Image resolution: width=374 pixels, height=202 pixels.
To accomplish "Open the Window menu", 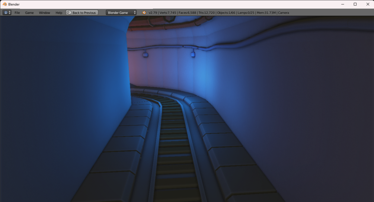I will point(44,13).
